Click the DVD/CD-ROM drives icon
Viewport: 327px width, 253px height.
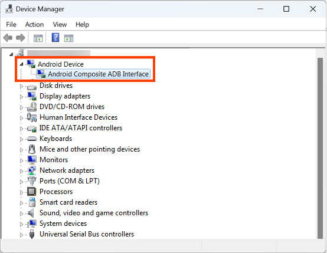click(32, 107)
